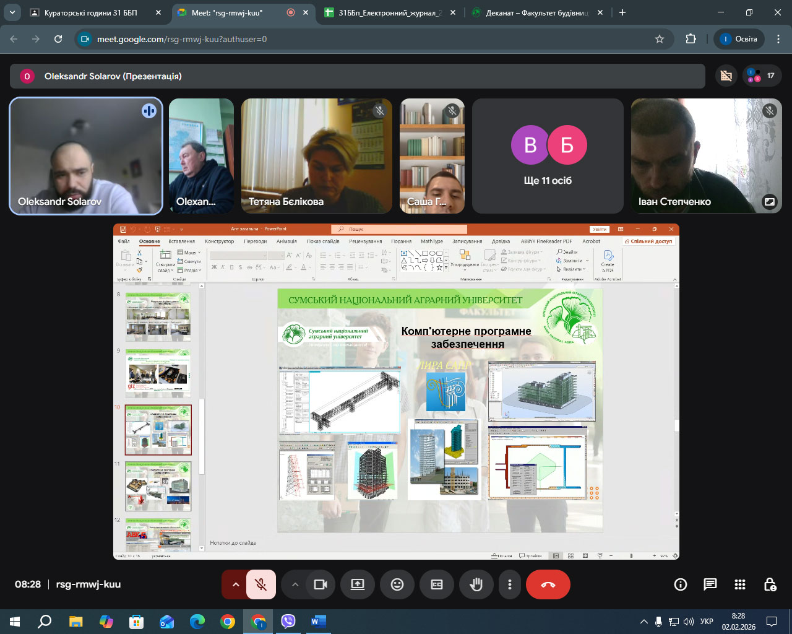Leave the call with red button
This screenshot has height=634, width=792.
point(548,584)
